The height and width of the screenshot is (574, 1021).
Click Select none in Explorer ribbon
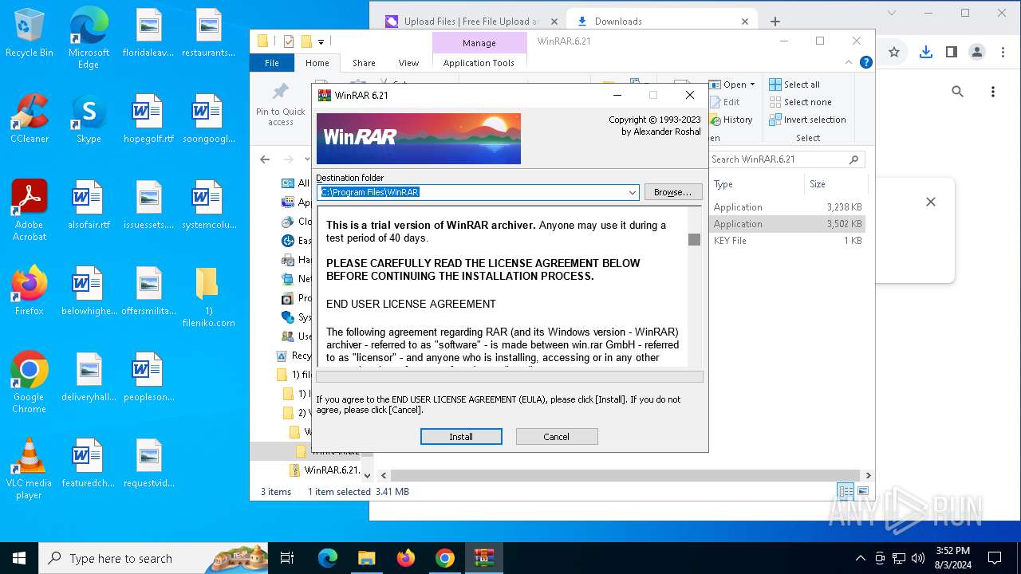(800, 102)
